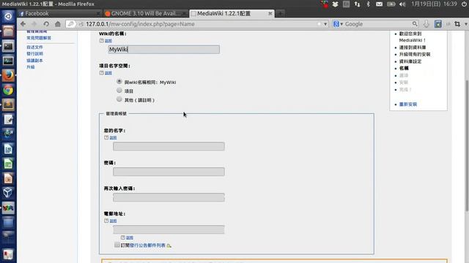
Task: Open help link under Wiki name
Action: click(108, 41)
